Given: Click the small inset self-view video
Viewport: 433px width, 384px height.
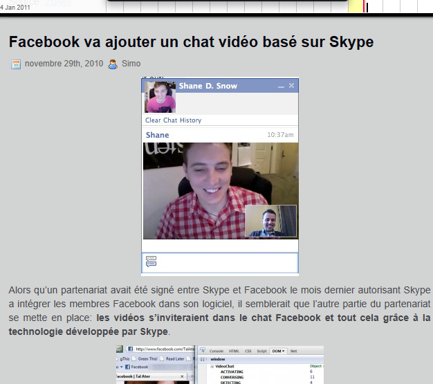Looking at the screenshot, I should coord(270,221).
